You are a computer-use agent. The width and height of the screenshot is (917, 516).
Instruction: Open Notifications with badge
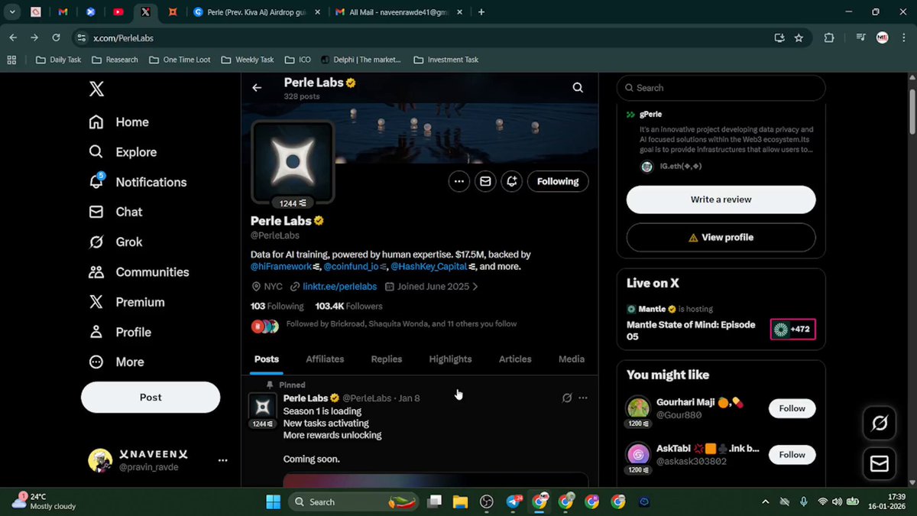[138, 182]
